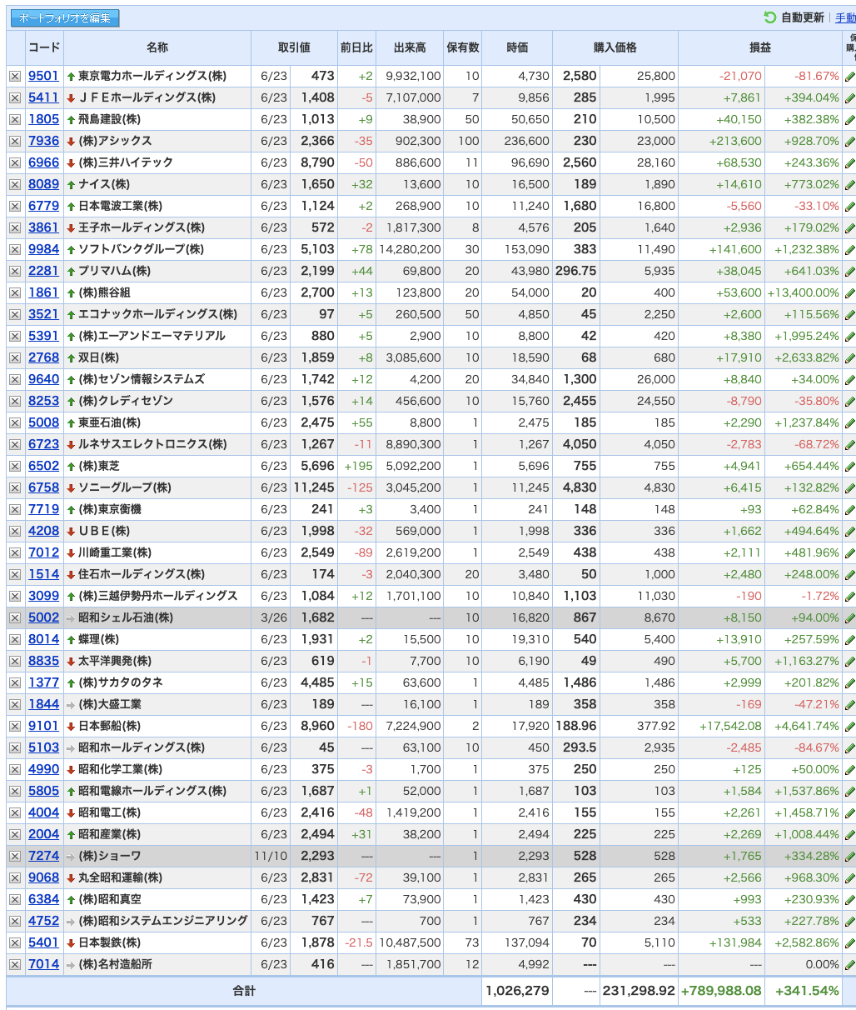This screenshot has height=1010, width=856.
Task: Click the 保有数 column header
Action: point(463,47)
